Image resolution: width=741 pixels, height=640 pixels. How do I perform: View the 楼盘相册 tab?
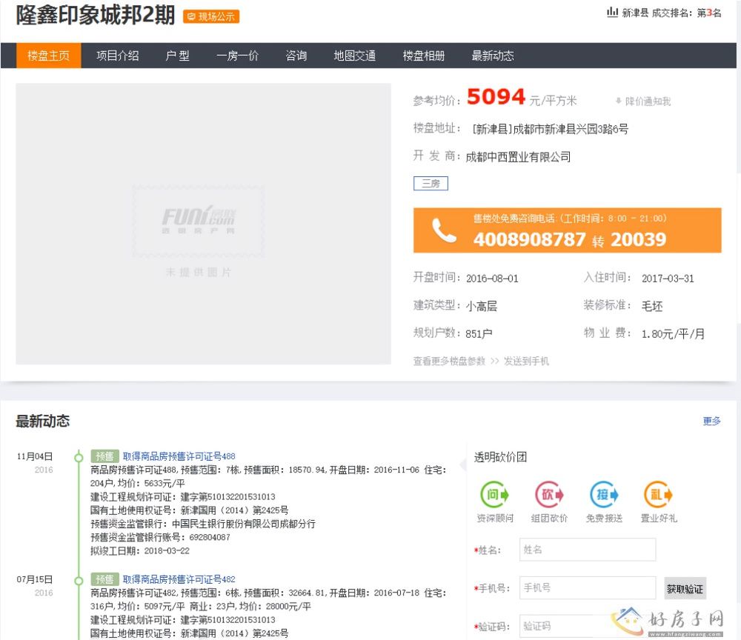[423, 56]
